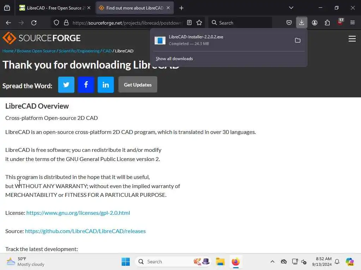This screenshot has width=361, height=270.
Task: Launch Copilot preview from taskbar
Action: (x=350, y=262)
